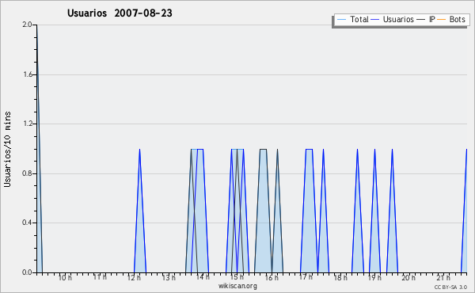
Task: Click the IP legend entry
Action: click(426, 19)
